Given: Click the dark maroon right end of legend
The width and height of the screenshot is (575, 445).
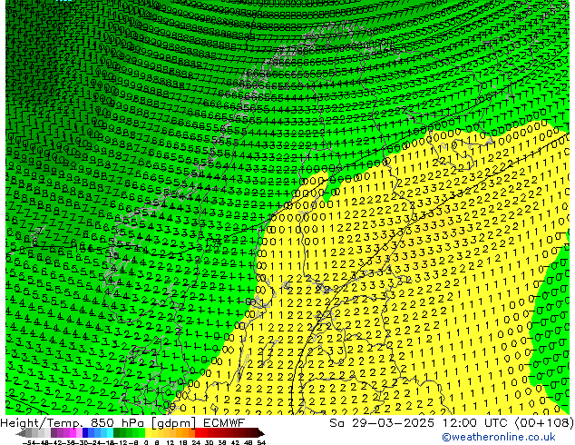Looking at the screenshot, I should [258, 433].
